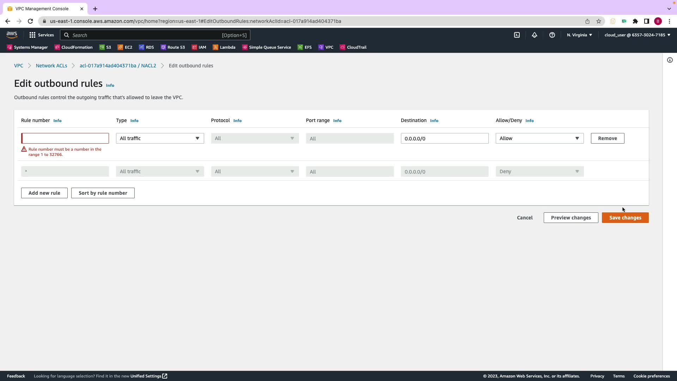The width and height of the screenshot is (677, 381).
Task: Open the N. Virginia region selector
Action: 579,35
